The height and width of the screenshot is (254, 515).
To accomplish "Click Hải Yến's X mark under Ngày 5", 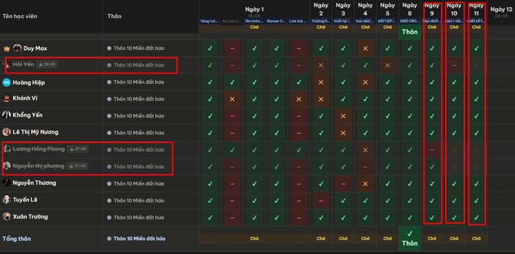I will coord(388,65).
